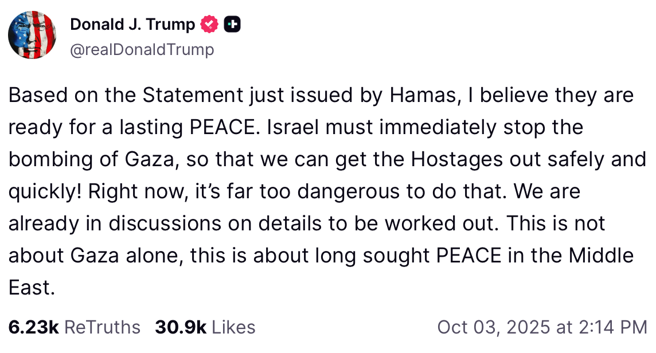Open the @realDonaldTrump handle link

point(142,50)
